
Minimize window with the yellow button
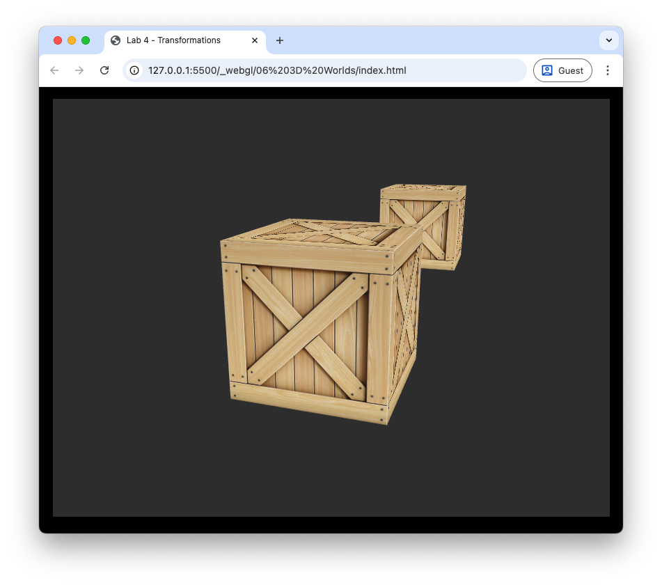(x=72, y=40)
